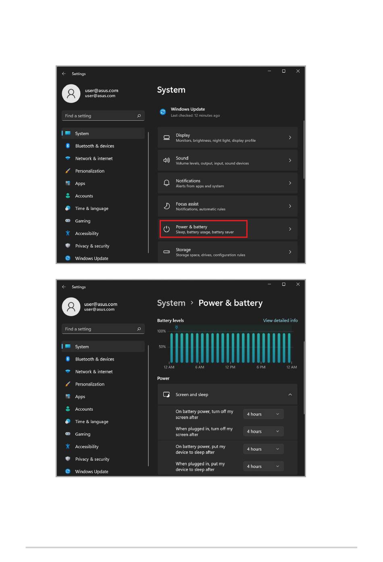Open the on-battery put device to sleep dropdown
Screen dimensions: 383x562
pos(263,449)
